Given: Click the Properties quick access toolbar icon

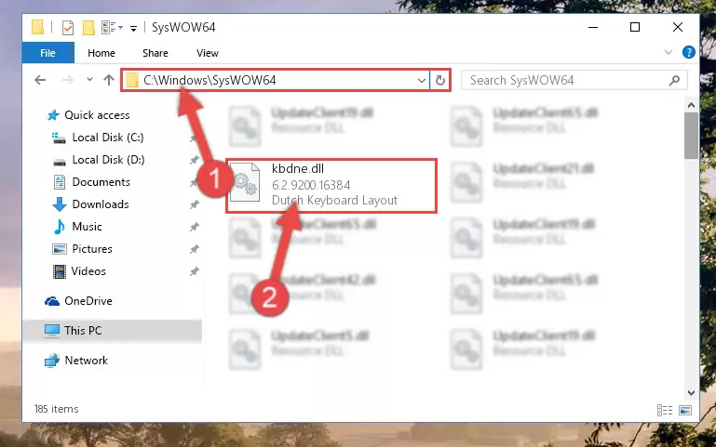Looking at the screenshot, I should point(68,27).
